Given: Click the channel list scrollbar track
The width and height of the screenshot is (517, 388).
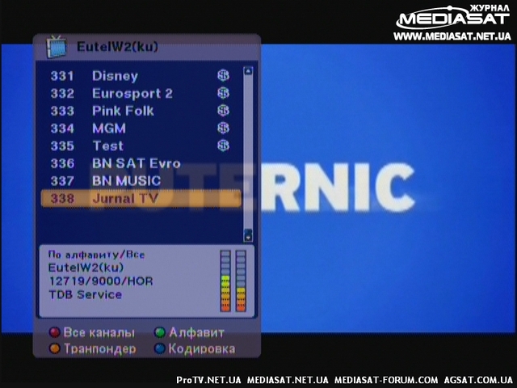Looking at the screenshot, I should point(248,153).
